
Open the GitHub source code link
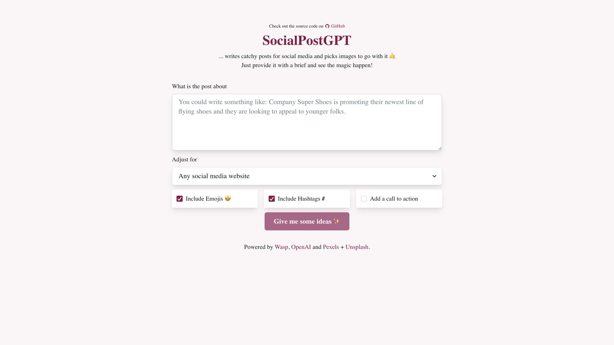coord(338,26)
